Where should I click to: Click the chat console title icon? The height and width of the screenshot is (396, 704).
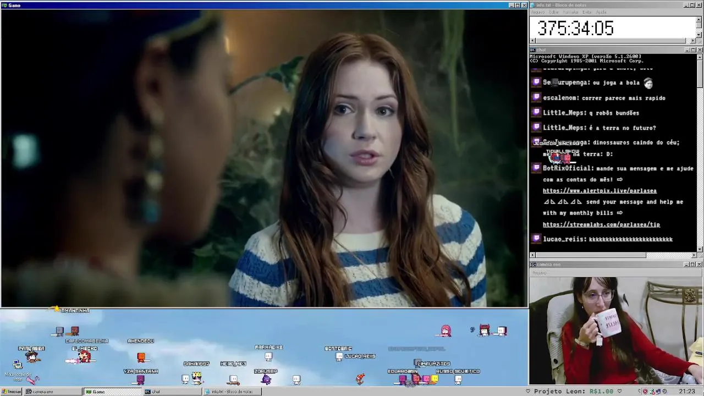[533, 50]
